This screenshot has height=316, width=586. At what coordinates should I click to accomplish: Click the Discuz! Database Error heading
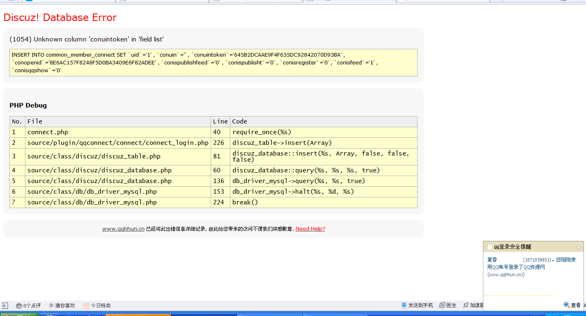click(x=60, y=18)
